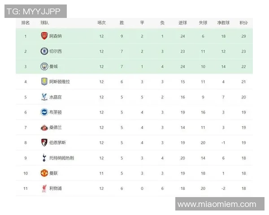Open the 托特纳姆热刺 team link
Viewport: 269px width, 215px height.
click(61, 158)
